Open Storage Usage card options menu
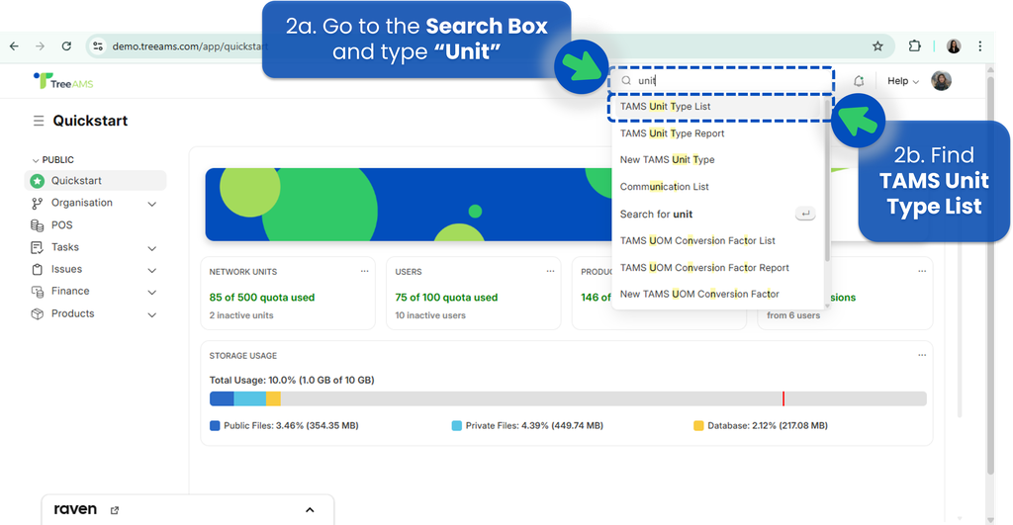Viewport: 1013px width, 525px height. pyautogui.click(x=921, y=355)
